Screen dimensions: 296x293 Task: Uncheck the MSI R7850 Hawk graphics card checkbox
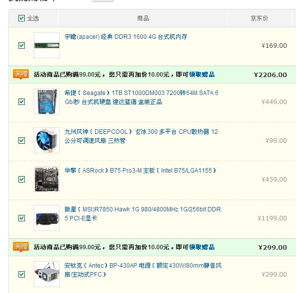21,218
